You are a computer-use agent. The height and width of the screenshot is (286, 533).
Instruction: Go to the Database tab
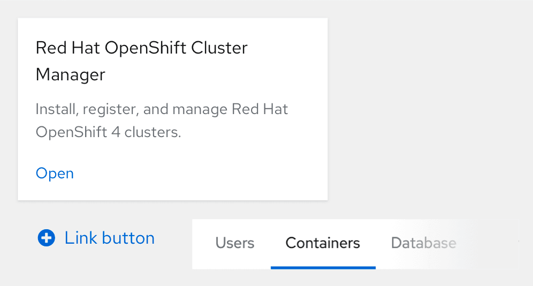point(423,243)
